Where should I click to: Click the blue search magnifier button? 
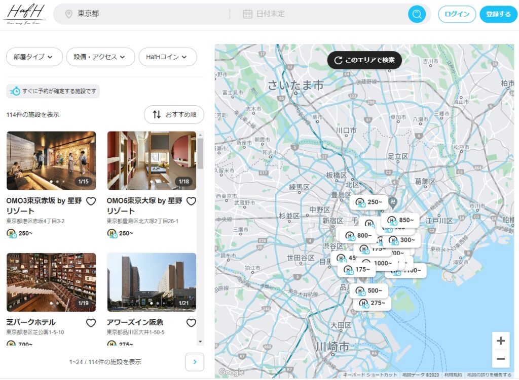(x=417, y=14)
